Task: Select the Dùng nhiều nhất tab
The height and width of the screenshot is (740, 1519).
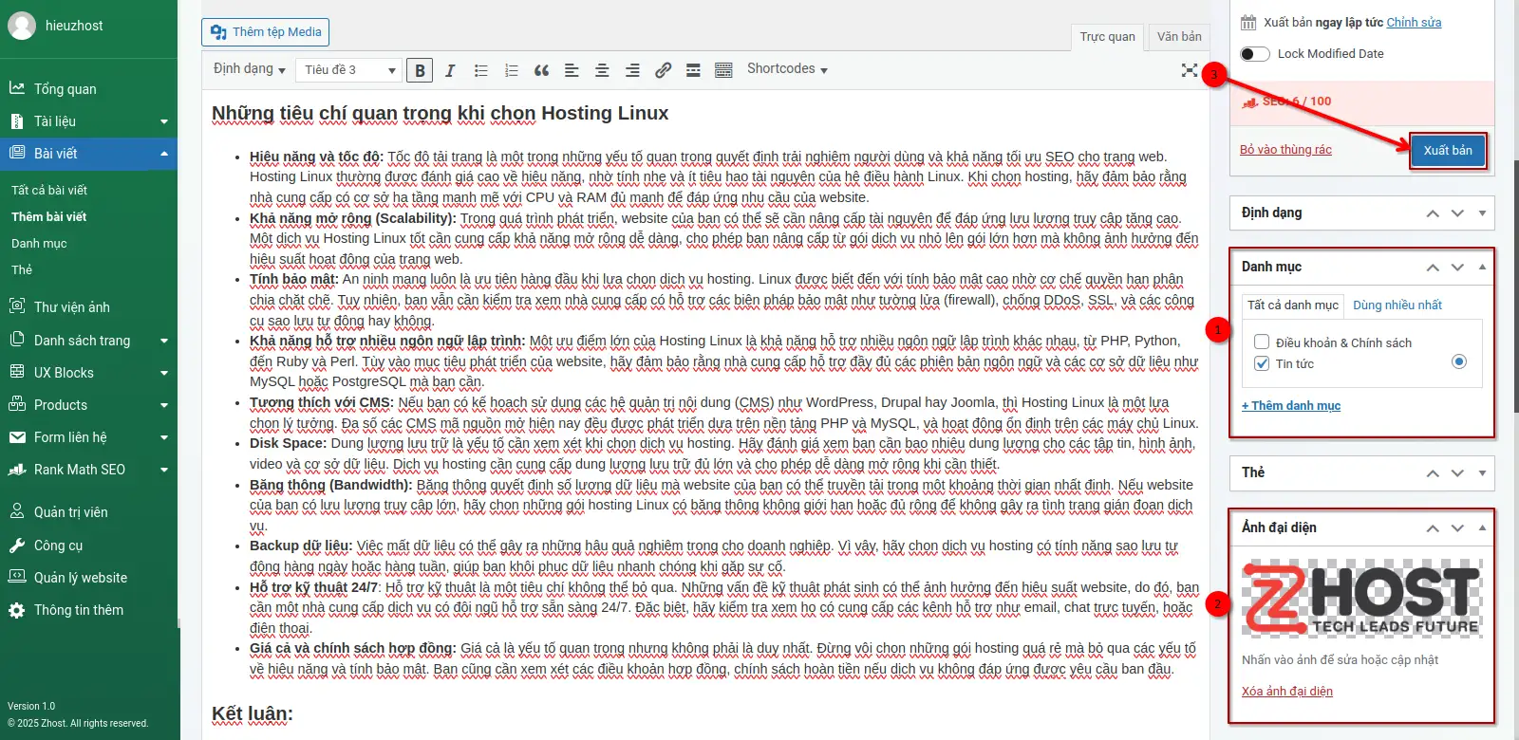Action: pos(1397,305)
